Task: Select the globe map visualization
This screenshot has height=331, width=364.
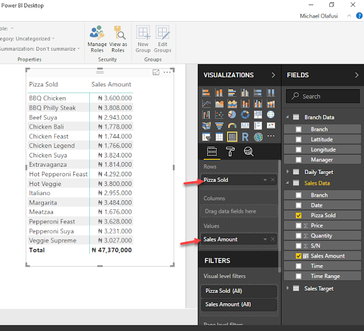Action: 271,114
